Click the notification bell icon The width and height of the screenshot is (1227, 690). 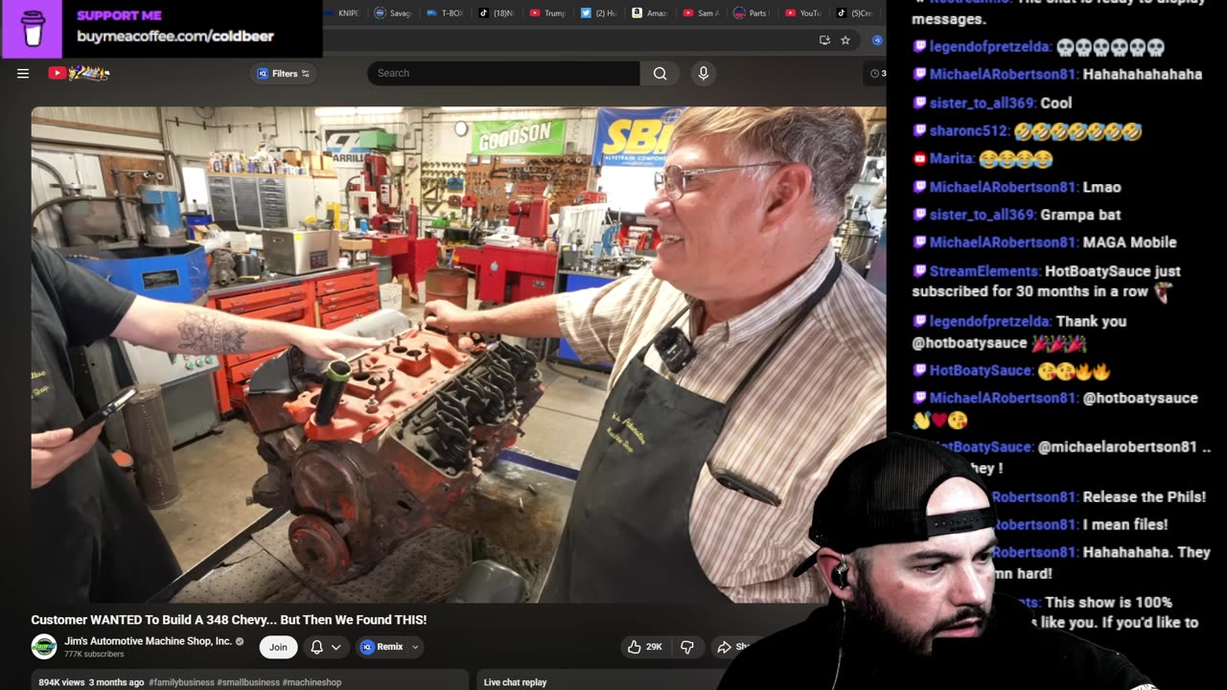[316, 647]
